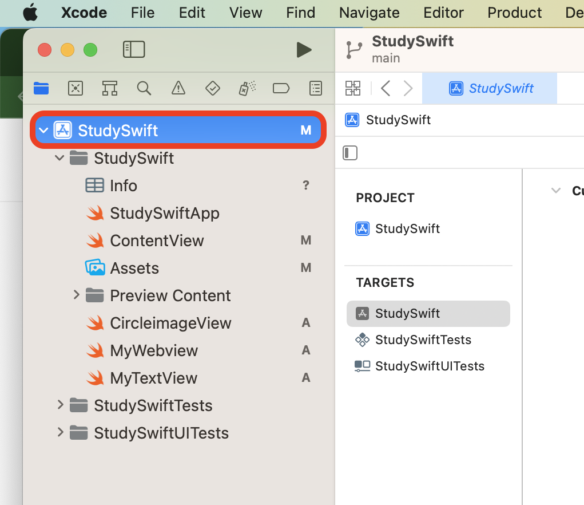Open the Assets catalog
This screenshot has height=505, width=584.
tap(134, 268)
